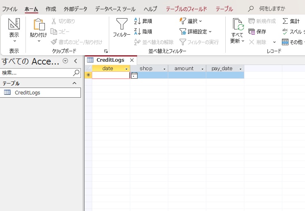Click the pay_date cell in new row
The width and height of the screenshot is (305, 211).
point(225,75)
